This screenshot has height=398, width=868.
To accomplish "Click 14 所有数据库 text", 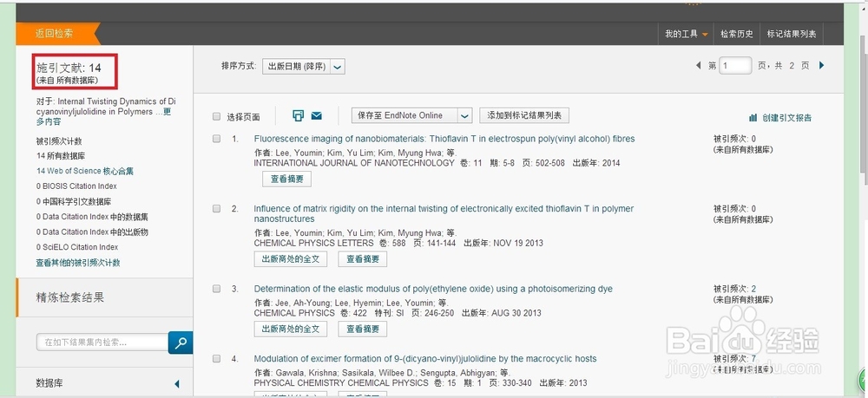I will [61, 156].
